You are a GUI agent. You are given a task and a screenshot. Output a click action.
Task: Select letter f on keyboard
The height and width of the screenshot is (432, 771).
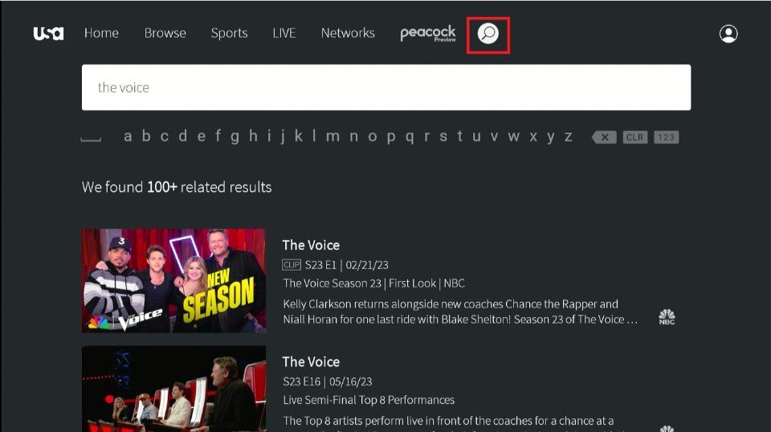tap(218, 135)
